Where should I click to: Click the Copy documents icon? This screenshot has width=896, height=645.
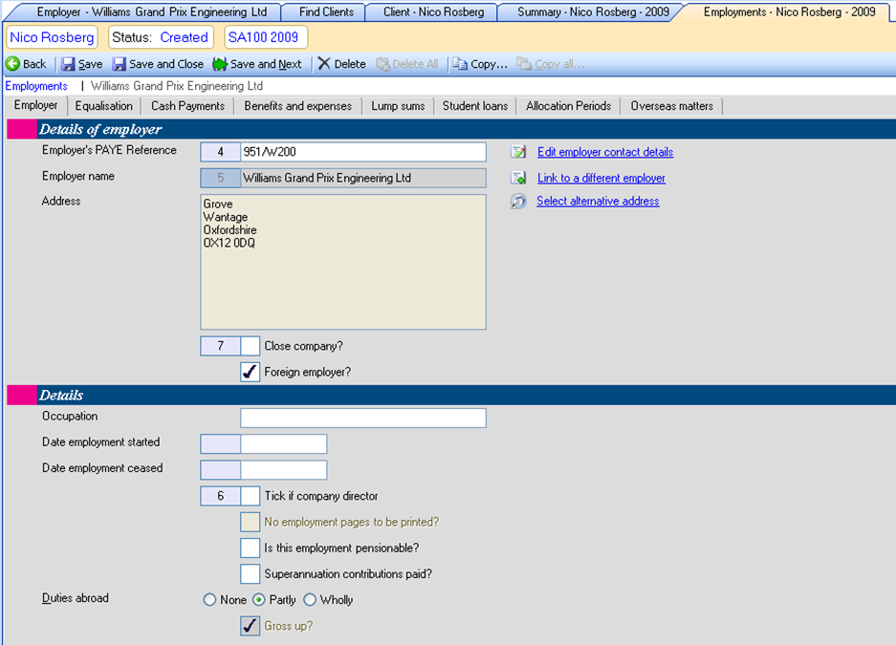(460, 64)
